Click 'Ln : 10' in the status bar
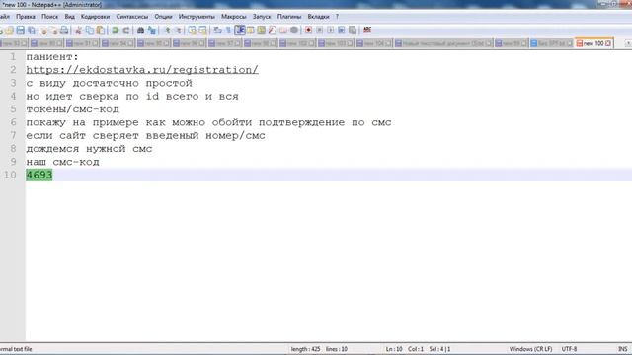 pos(394,349)
